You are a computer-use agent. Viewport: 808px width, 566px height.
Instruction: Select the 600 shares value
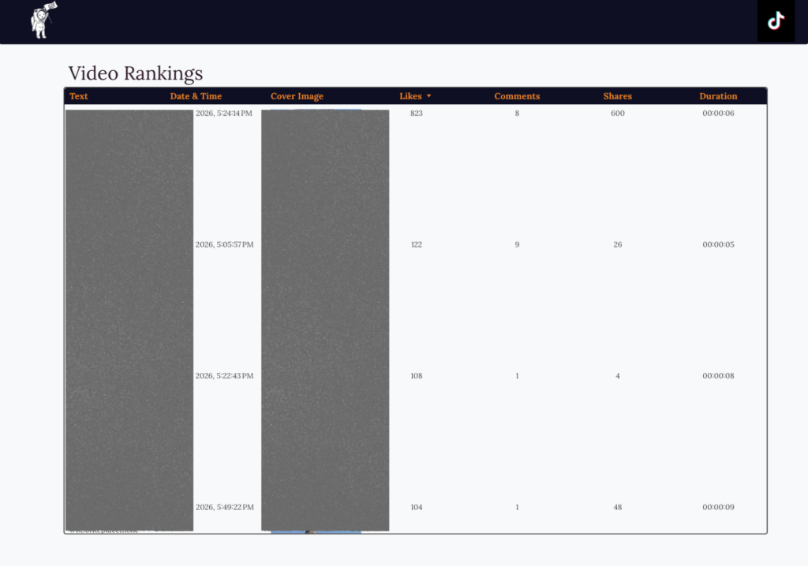[x=617, y=114]
